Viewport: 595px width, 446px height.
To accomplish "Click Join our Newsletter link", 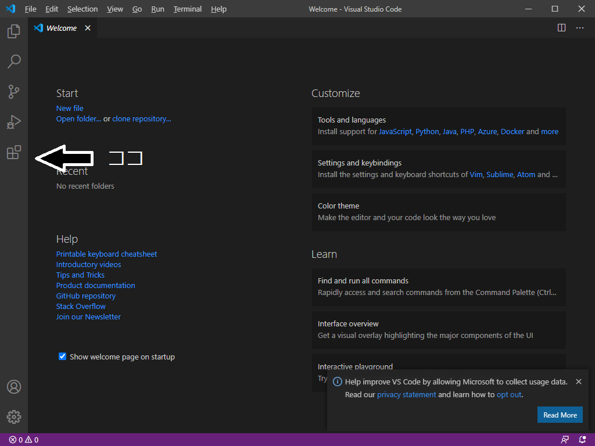I will click(88, 316).
